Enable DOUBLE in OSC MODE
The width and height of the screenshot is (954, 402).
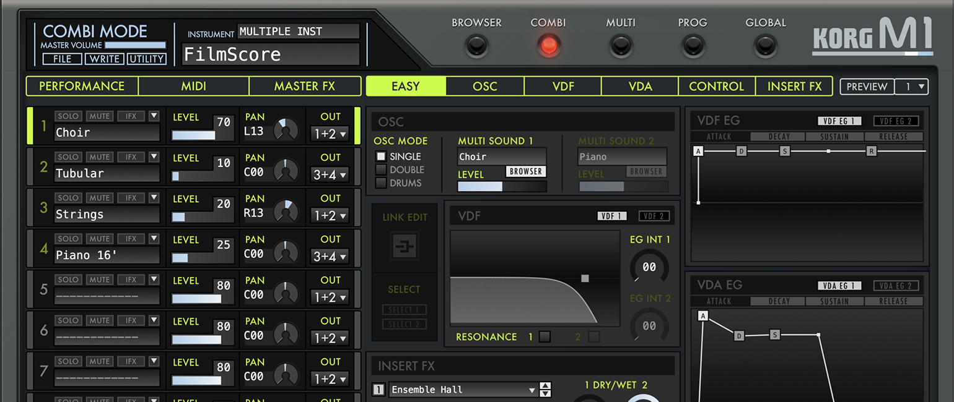point(382,169)
